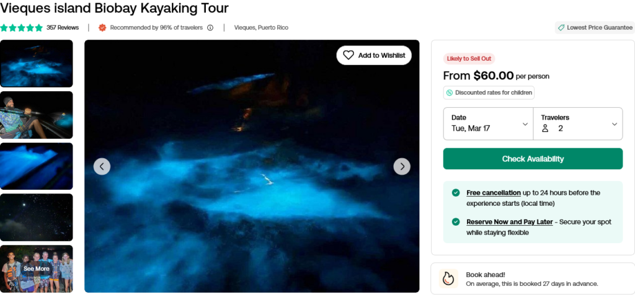635x297 pixels.
Task: Click the flame icon next to Book ahead
Action: tap(448, 278)
